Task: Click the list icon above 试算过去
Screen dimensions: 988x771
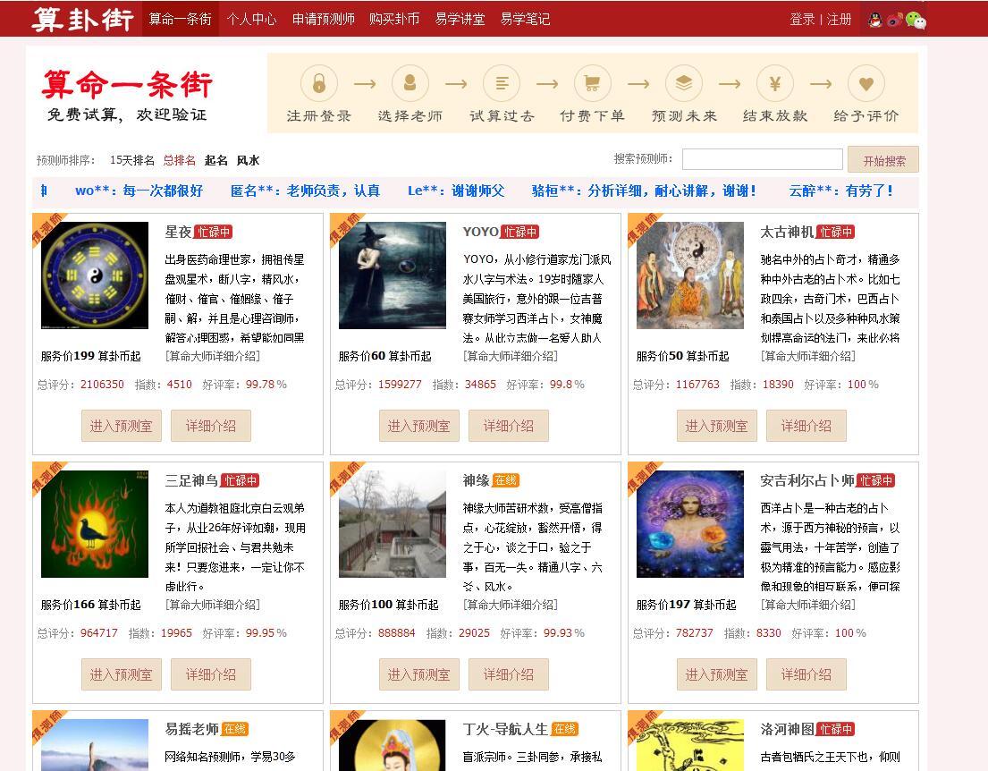Action: [502, 82]
